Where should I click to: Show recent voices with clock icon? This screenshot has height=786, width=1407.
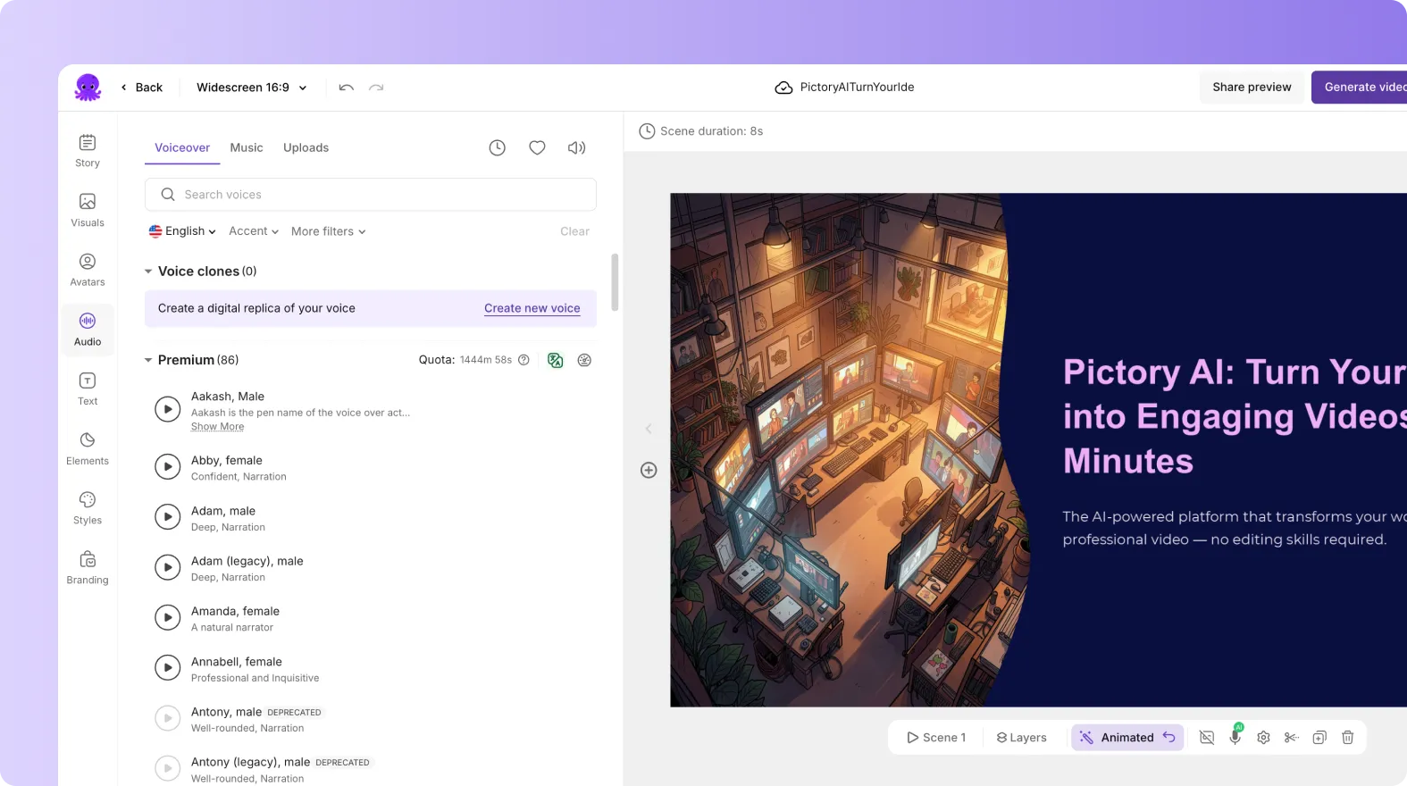pos(498,147)
